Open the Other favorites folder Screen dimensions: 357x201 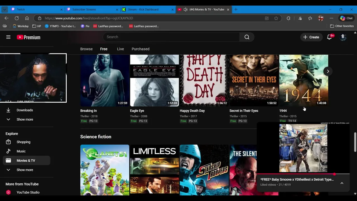[x=342, y=26]
